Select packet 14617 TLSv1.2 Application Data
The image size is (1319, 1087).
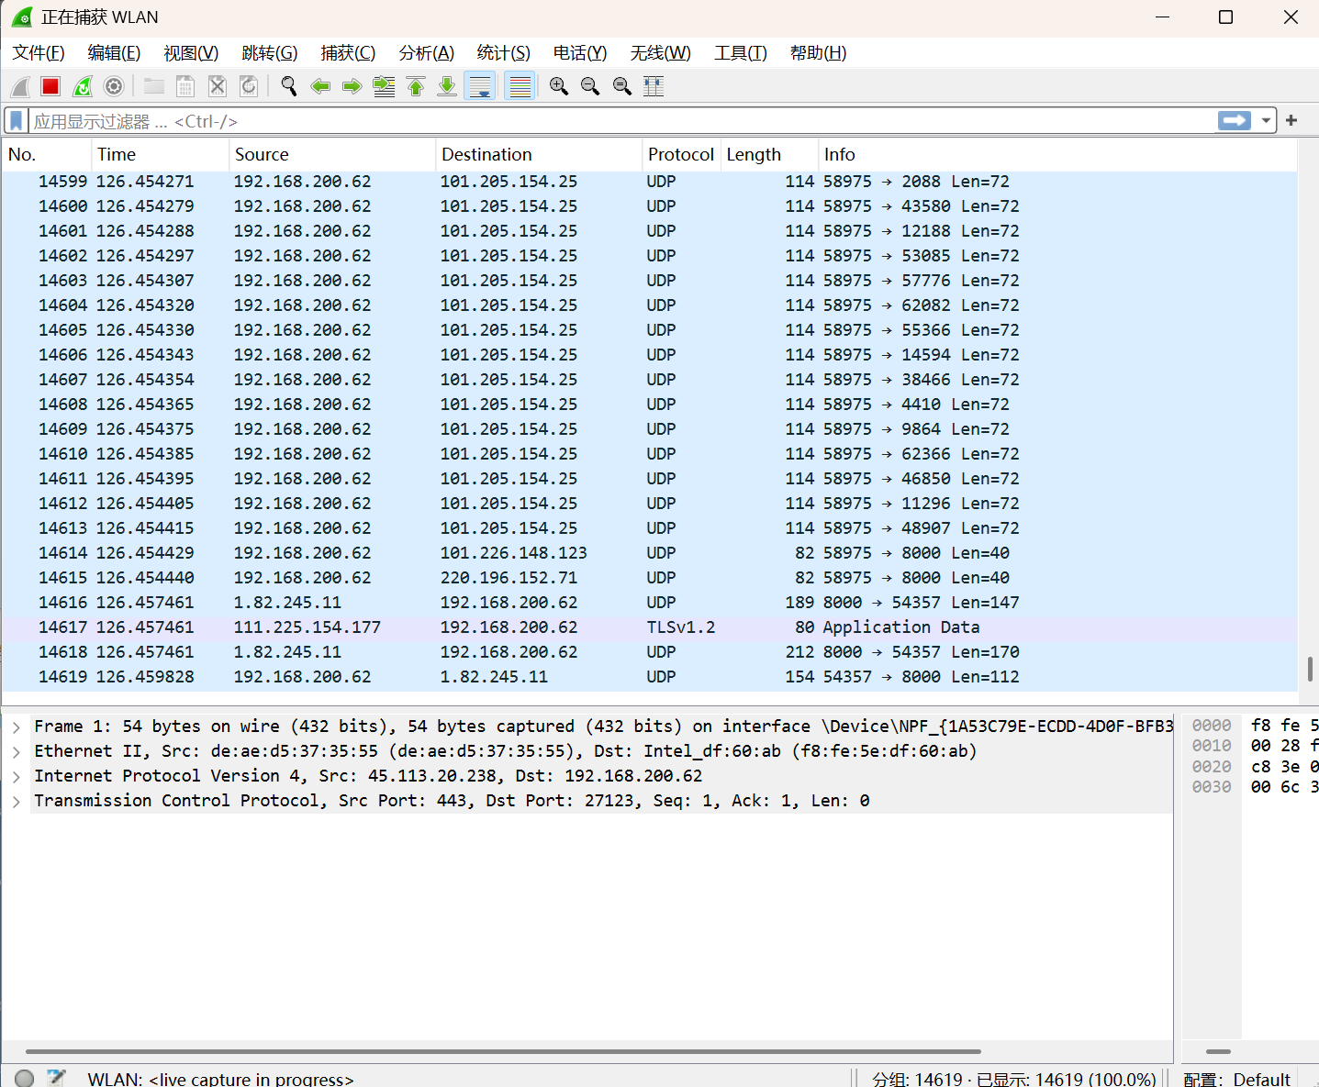(650, 627)
